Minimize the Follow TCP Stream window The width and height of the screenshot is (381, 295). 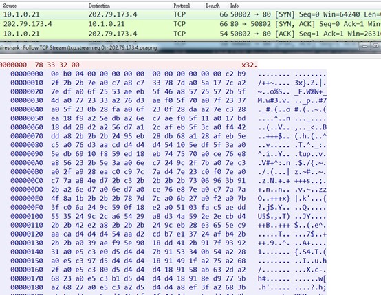pos(365,46)
